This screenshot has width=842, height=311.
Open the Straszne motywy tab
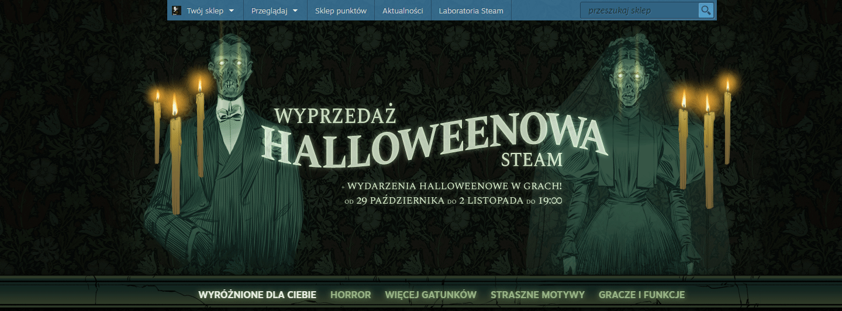[538, 295]
